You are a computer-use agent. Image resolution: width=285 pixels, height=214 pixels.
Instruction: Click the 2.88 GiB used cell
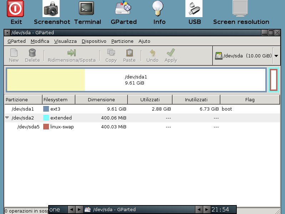point(161,109)
